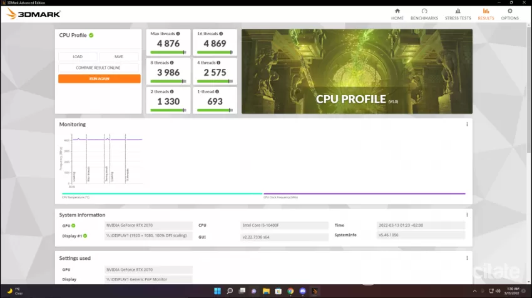Click the 693 score for 1-thread
The height and width of the screenshot is (298, 532).
215,101
